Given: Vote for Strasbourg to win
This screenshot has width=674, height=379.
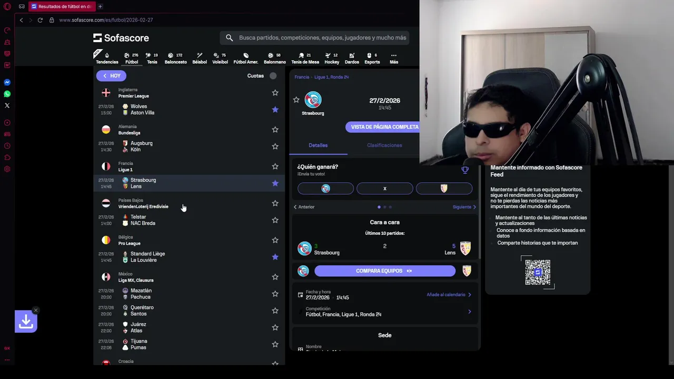Looking at the screenshot, I should (325, 188).
